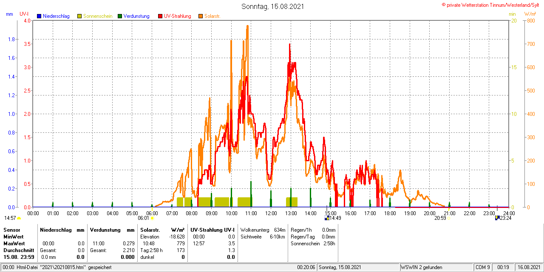Click Sonntag, 15.08.2021 in the status bar
The image size is (544, 272).
(x=340, y=267)
